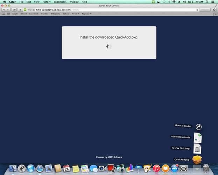218x175 pixels.
Task: Open the Bookmarks menu
Action: [60, 2]
